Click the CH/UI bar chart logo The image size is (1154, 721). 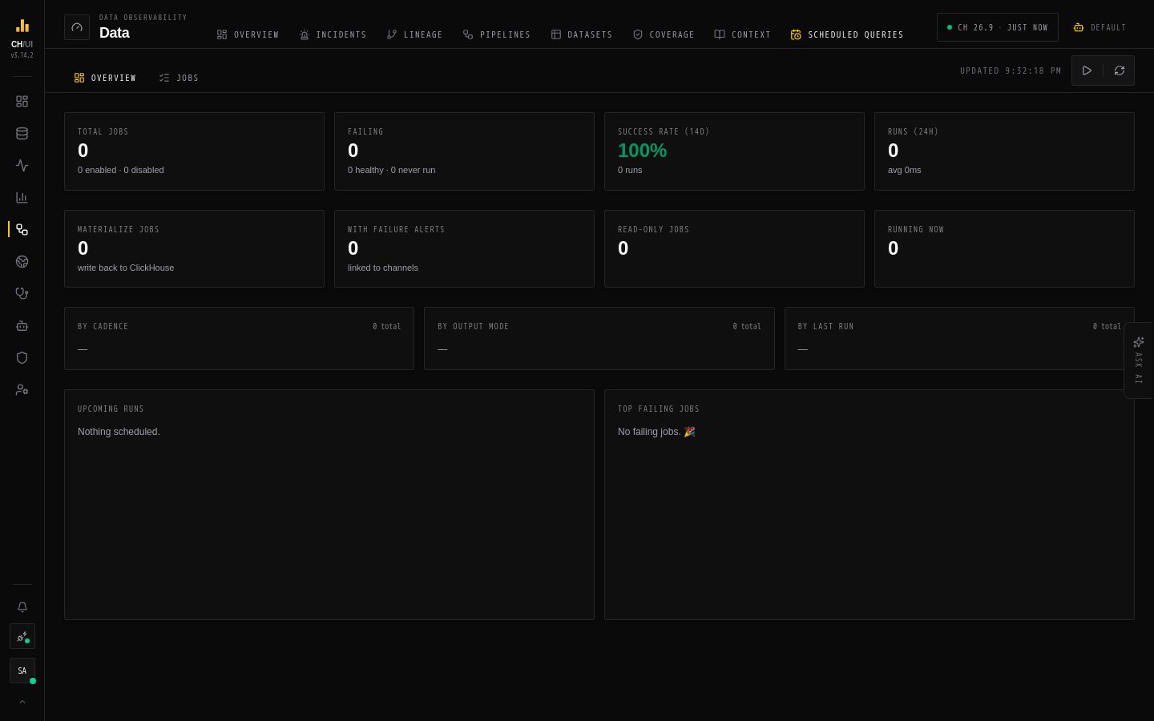pos(22,26)
